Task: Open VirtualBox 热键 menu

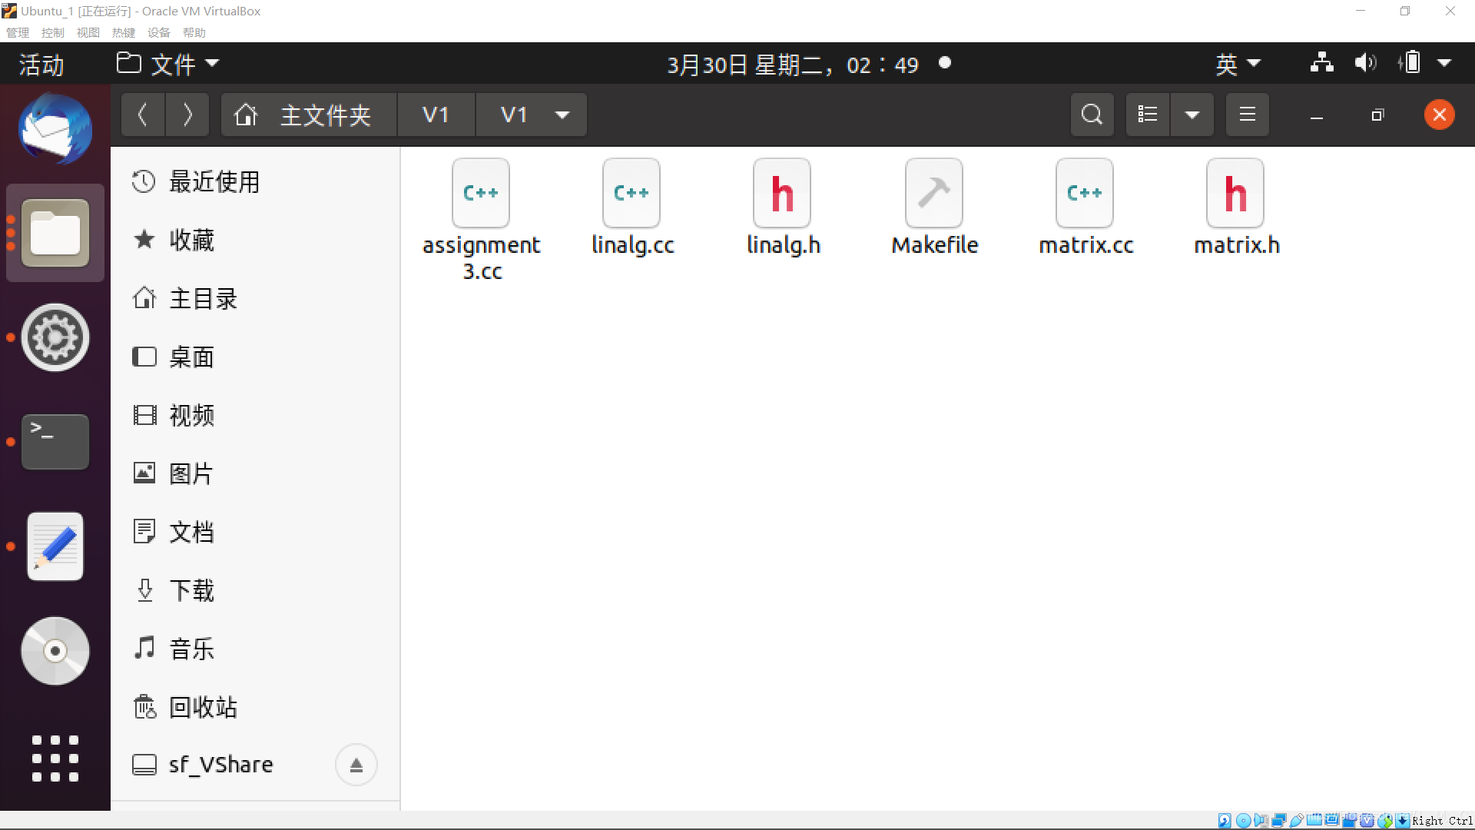Action: coord(124,32)
